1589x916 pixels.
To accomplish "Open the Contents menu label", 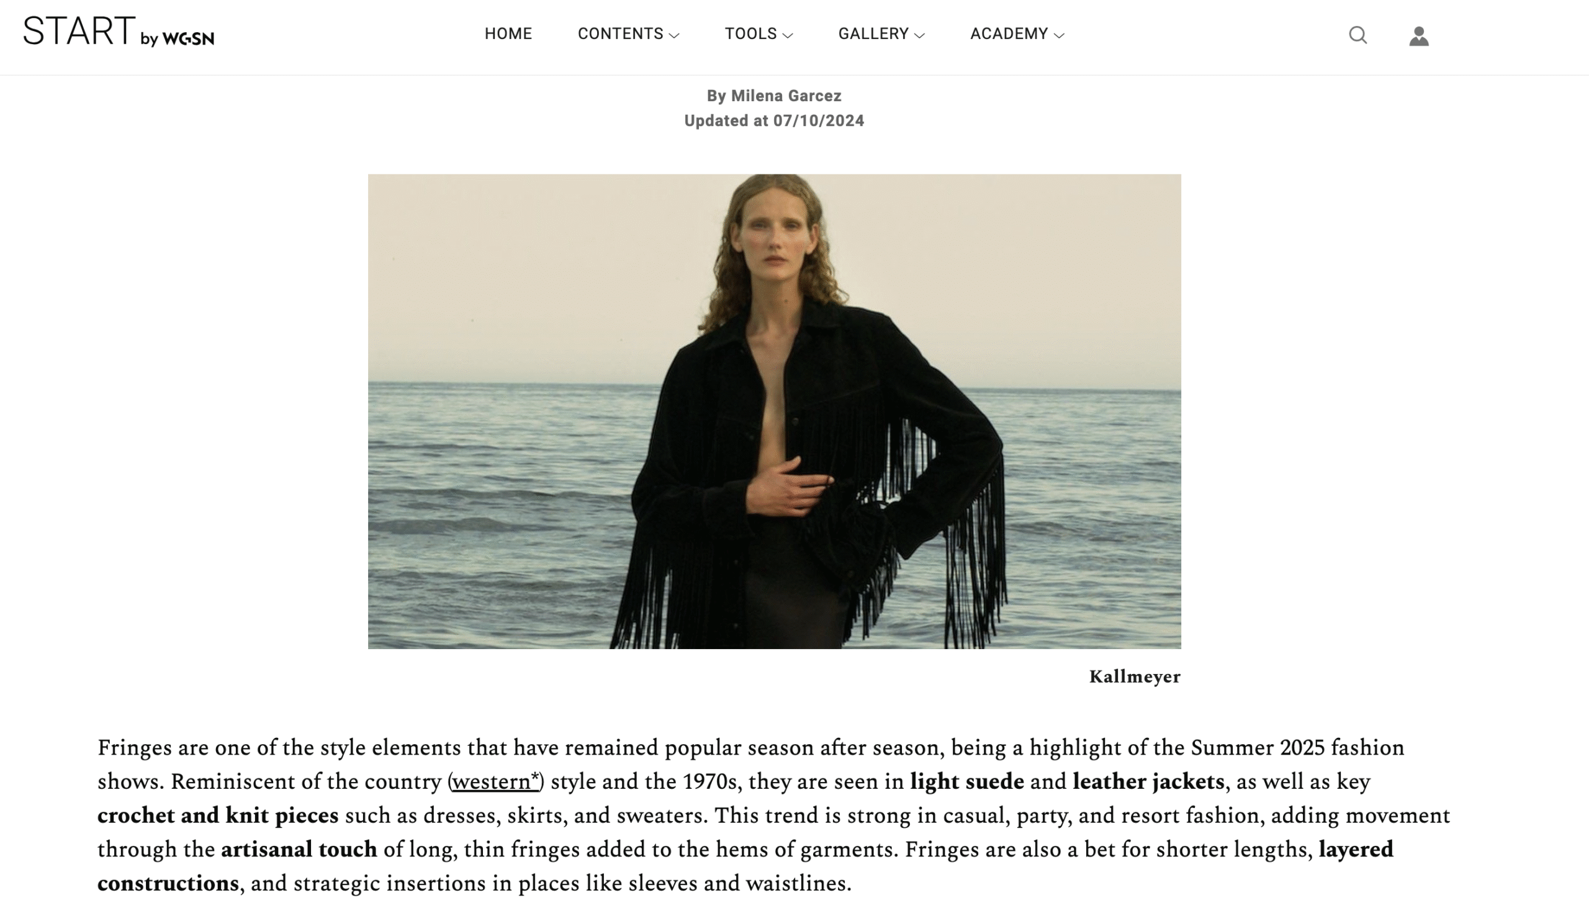I will 620,34.
